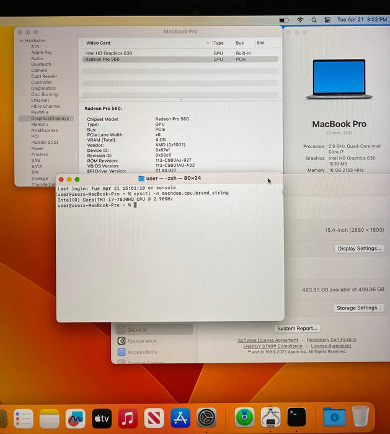
Task: Launch the Music app from the Dock
Action: coord(128,418)
